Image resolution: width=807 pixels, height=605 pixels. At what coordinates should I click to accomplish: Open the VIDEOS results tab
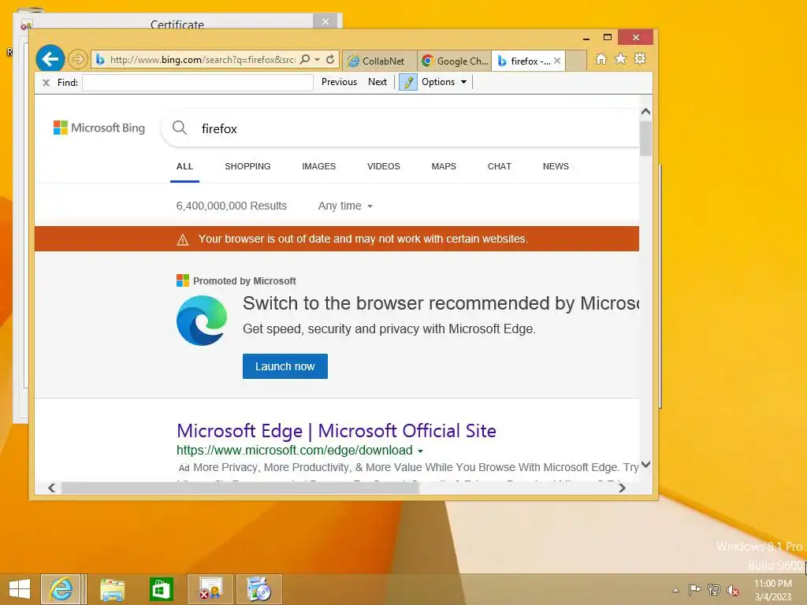click(384, 167)
